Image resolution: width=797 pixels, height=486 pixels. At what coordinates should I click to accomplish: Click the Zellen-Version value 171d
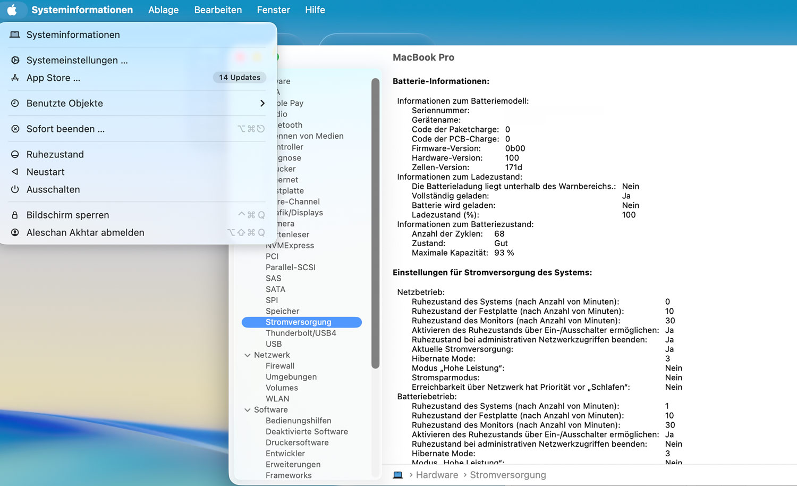click(514, 167)
